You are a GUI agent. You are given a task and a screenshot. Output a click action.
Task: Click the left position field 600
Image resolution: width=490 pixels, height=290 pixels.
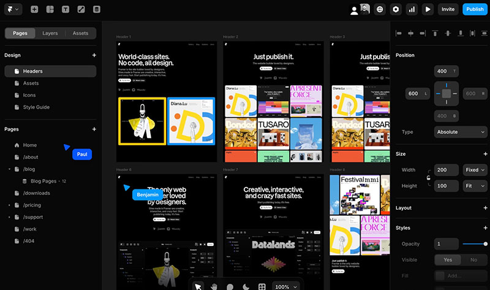point(418,94)
